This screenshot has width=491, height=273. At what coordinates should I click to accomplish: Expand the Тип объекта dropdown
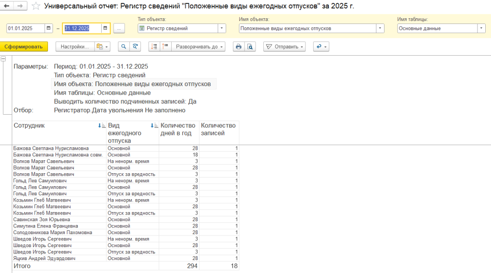click(222, 28)
